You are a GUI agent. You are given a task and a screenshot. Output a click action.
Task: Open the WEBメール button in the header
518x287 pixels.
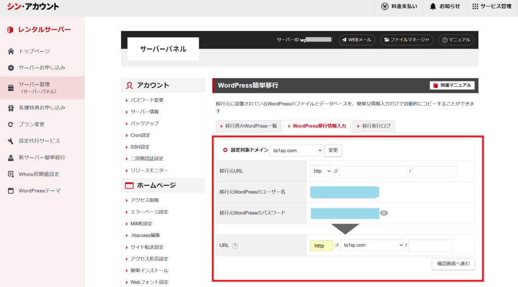pyautogui.click(x=357, y=39)
